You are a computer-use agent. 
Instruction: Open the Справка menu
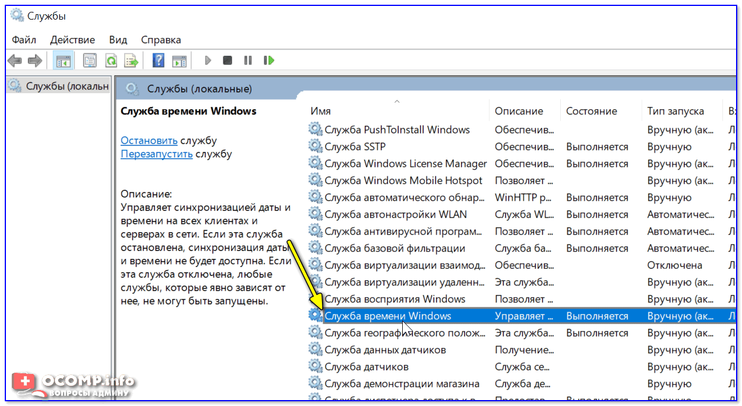[161, 40]
